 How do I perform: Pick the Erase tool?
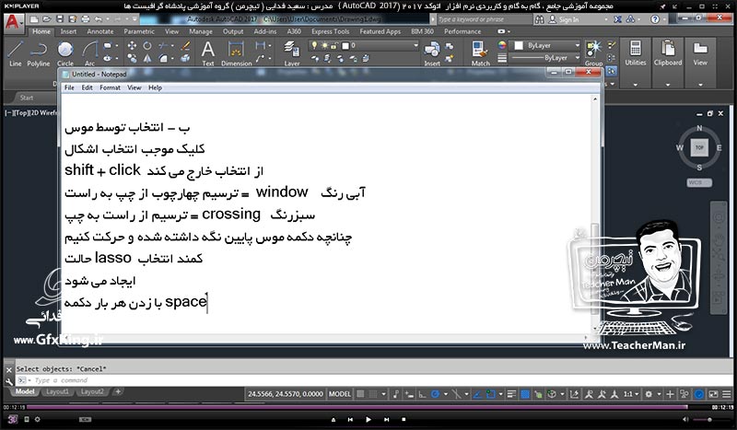pos(186,46)
